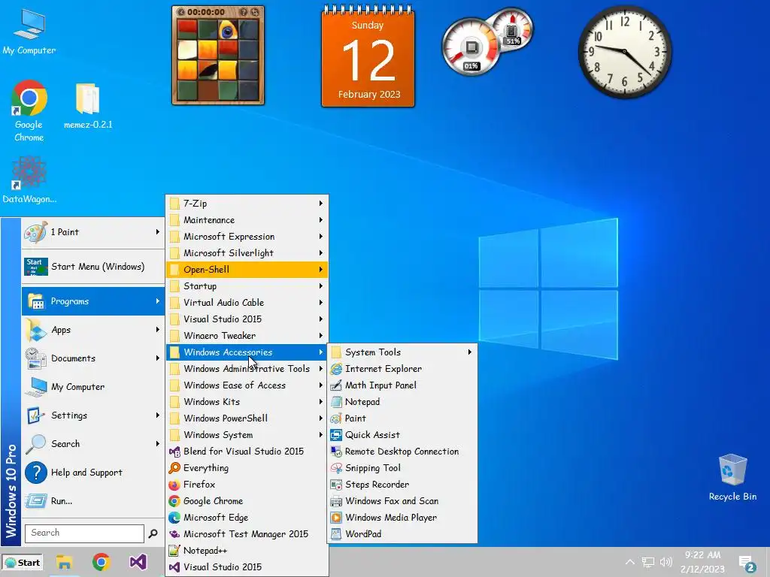Open the Settings menu item
This screenshot has height=577, width=770.
pos(92,415)
